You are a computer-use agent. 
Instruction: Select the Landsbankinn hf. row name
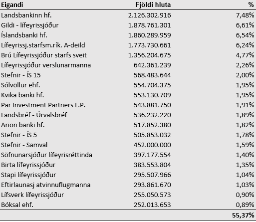pos(26,15)
